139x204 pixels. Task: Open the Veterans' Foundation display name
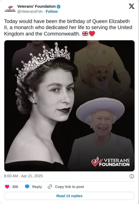click(x=36, y=6)
